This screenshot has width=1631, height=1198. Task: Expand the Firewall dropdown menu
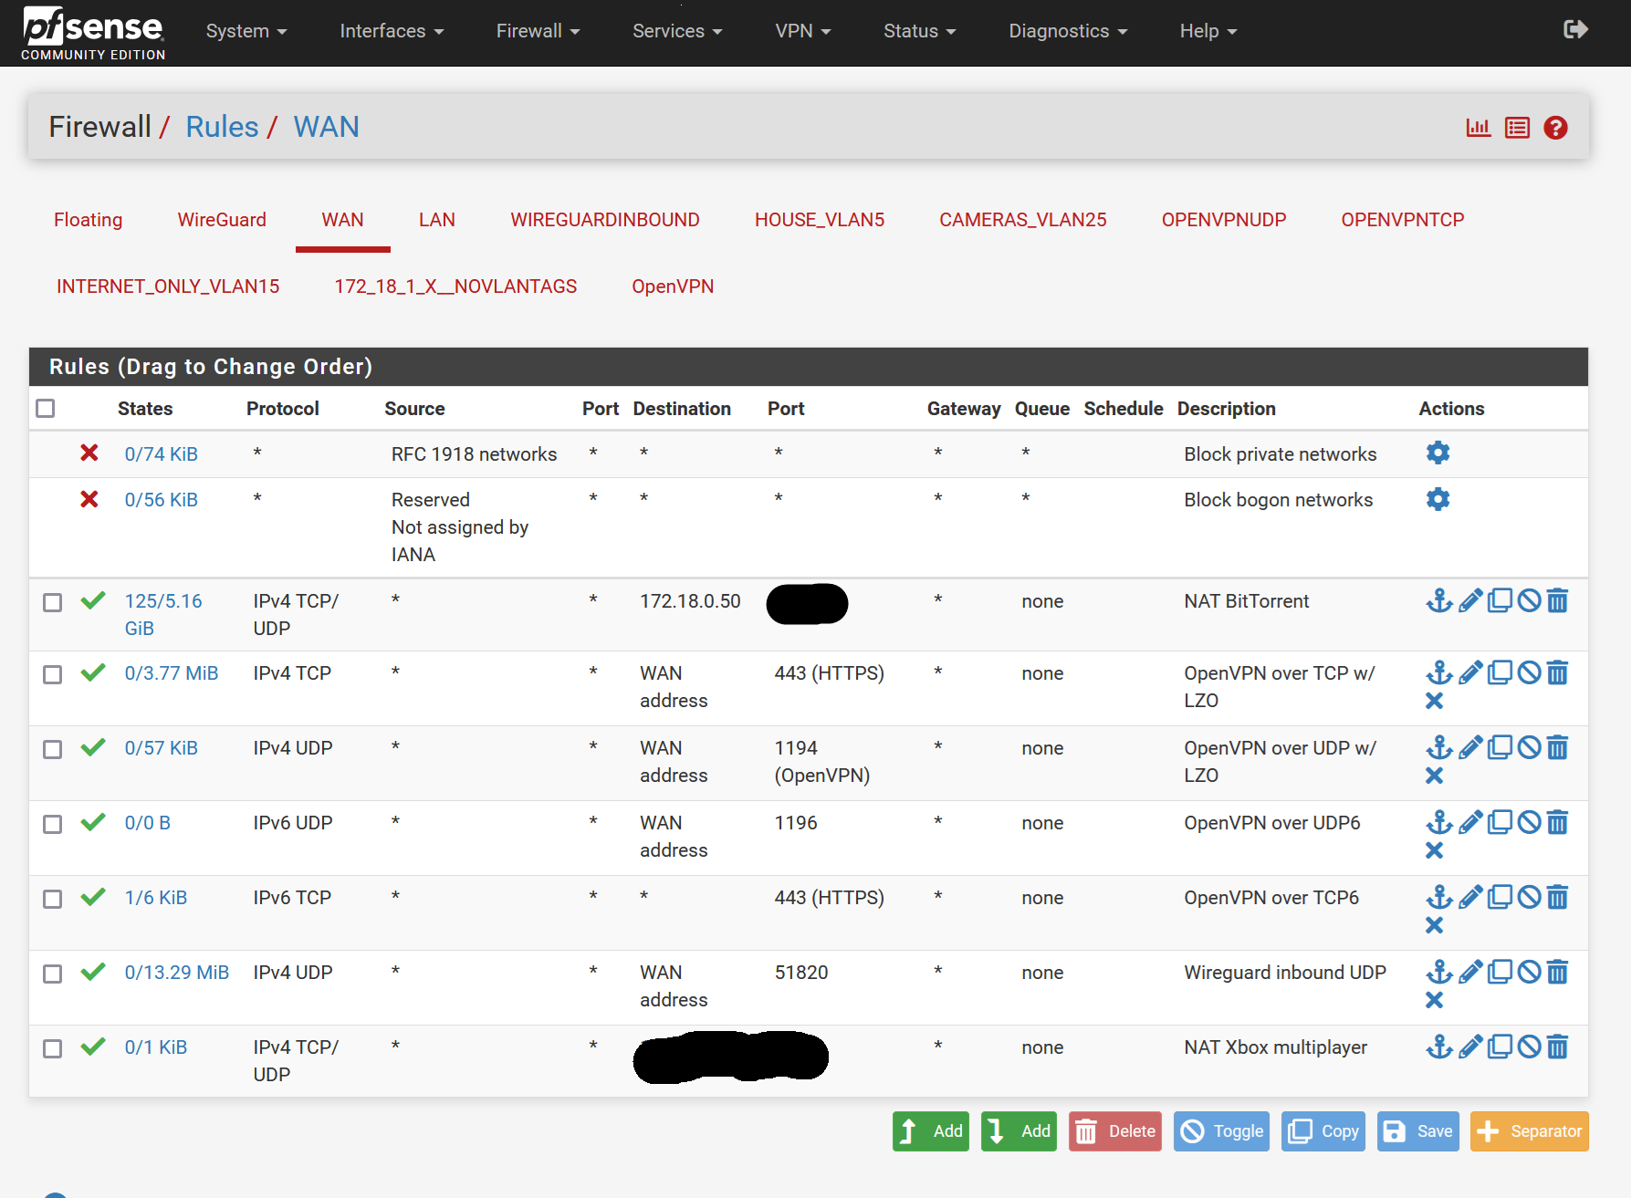[538, 31]
